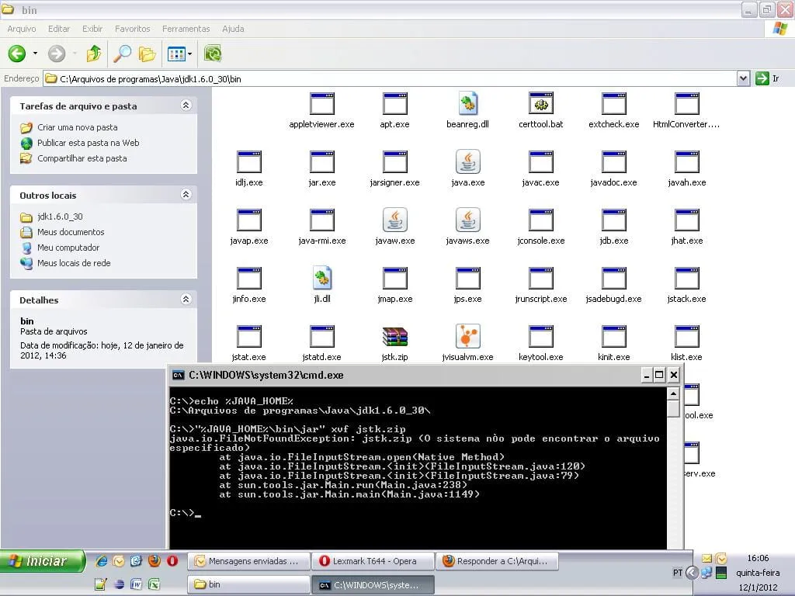Select the jvisualvm.exe file icon
The width and height of the screenshot is (795, 596).
[467, 337]
